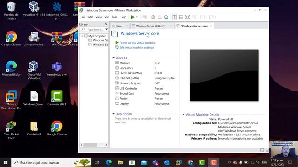Viewport: 298px width, 167px height.
Task: Click the VM screen preview thumbnail
Action: (224, 75)
